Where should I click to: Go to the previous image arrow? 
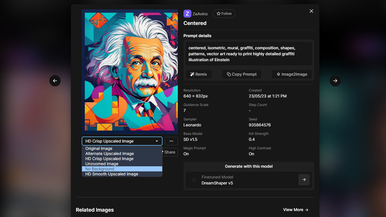point(55,81)
